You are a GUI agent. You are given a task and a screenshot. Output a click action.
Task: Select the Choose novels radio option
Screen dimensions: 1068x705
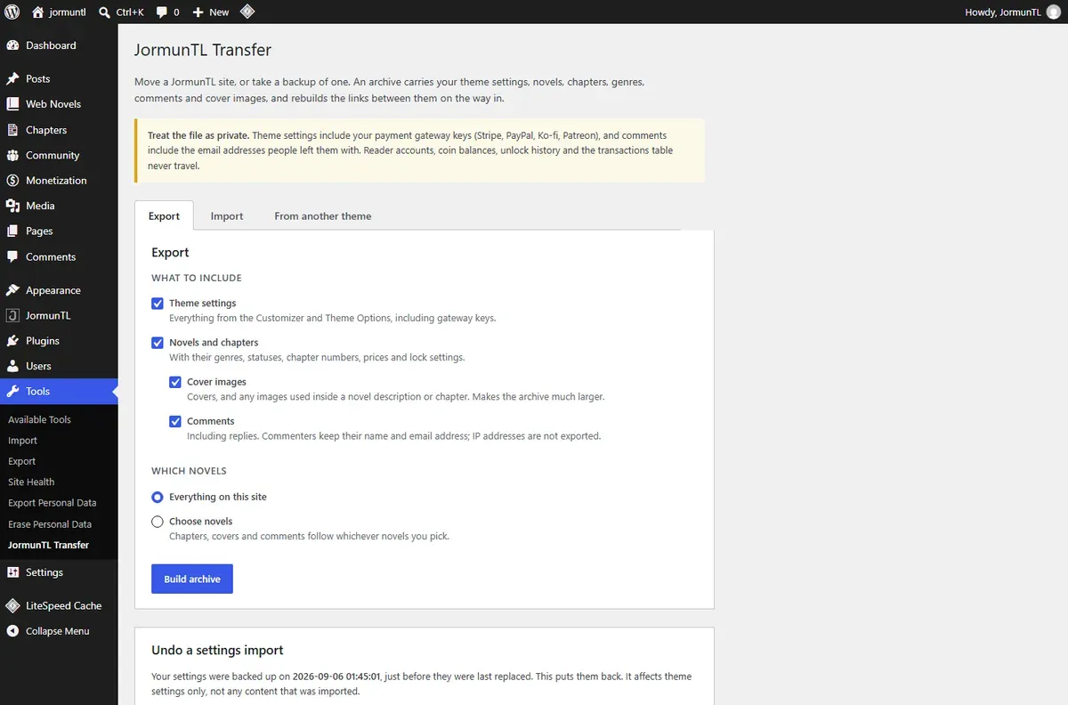[158, 522]
